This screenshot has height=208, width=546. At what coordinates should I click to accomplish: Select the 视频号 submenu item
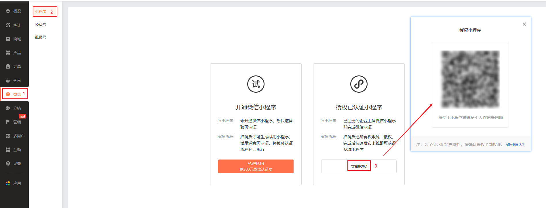pos(41,37)
